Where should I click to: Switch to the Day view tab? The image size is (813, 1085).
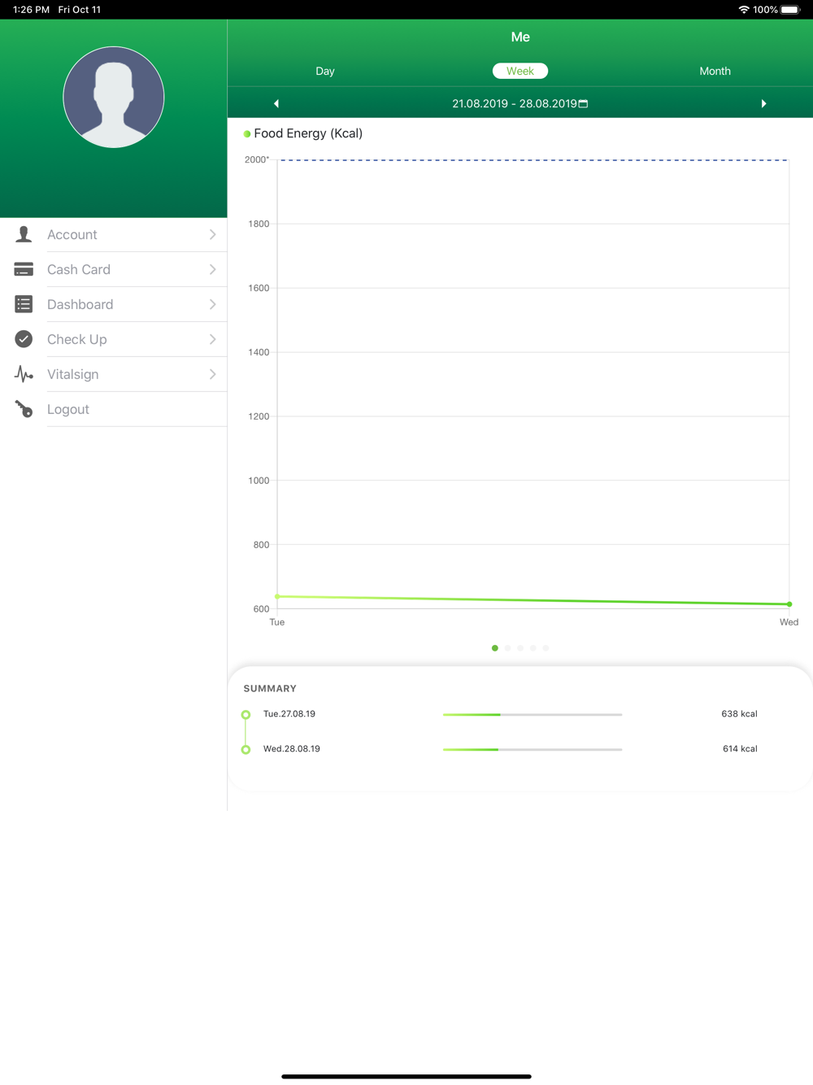[x=325, y=71]
